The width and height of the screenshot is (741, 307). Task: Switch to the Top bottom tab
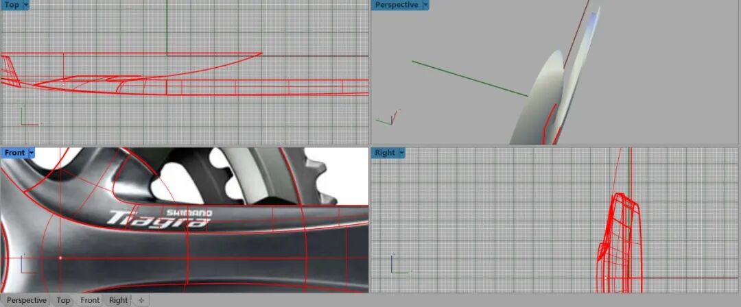pos(63,300)
